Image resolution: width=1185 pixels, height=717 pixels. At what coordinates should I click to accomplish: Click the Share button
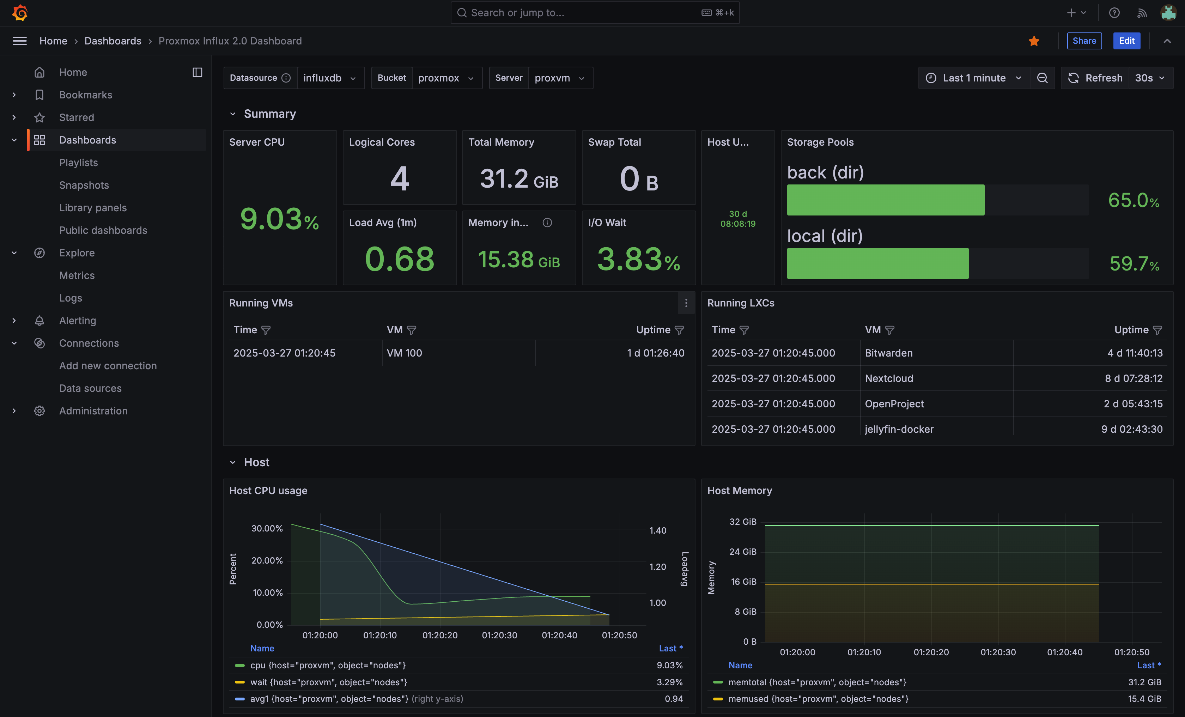(x=1084, y=41)
